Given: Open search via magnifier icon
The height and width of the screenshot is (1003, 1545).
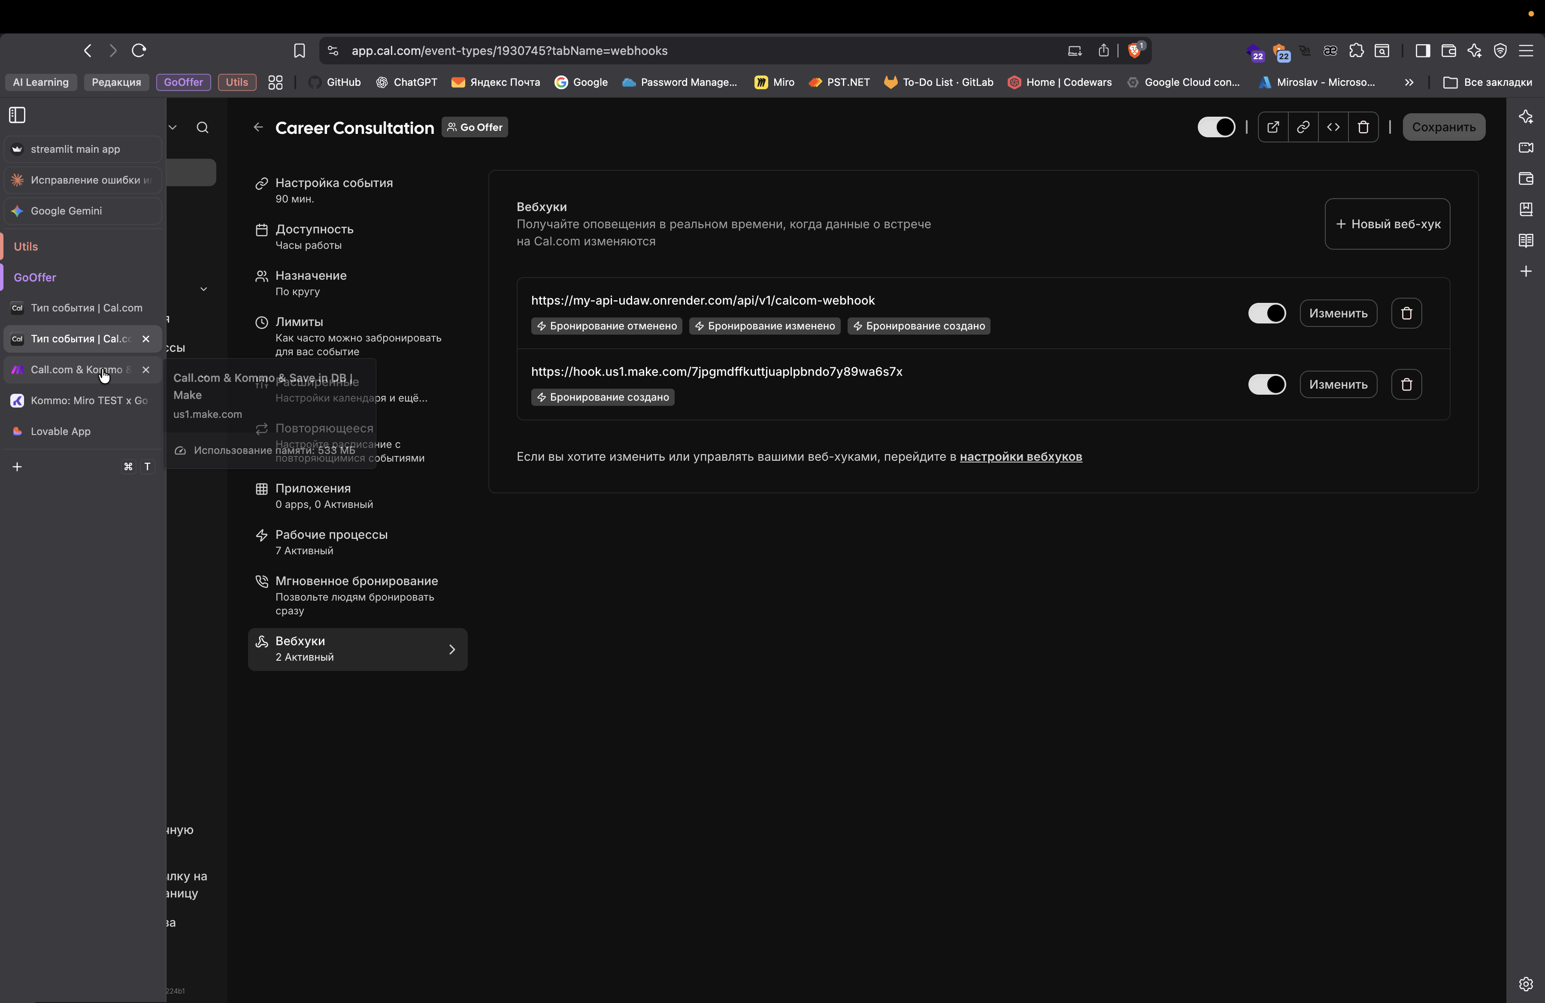Looking at the screenshot, I should tap(203, 128).
